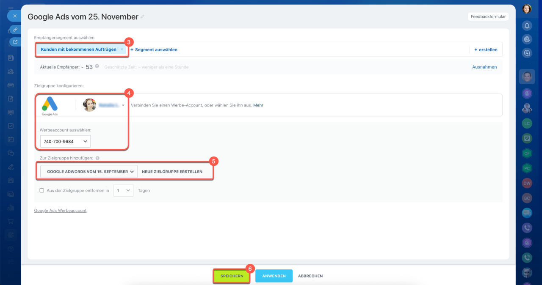
Task: Open the green phone icon in right sidebar
Action: click(527, 257)
